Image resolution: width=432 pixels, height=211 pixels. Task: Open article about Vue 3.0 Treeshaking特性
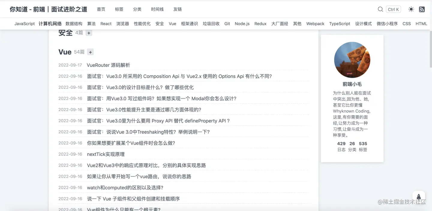click(148, 132)
